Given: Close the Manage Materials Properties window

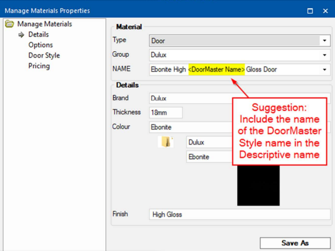Looking at the screenshot, I should (x=325, y=11).
